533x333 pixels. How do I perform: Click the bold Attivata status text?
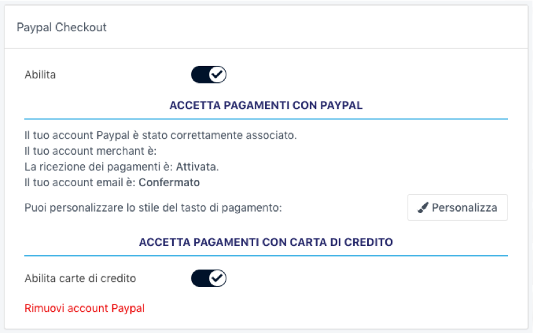[x=196, y=167]
